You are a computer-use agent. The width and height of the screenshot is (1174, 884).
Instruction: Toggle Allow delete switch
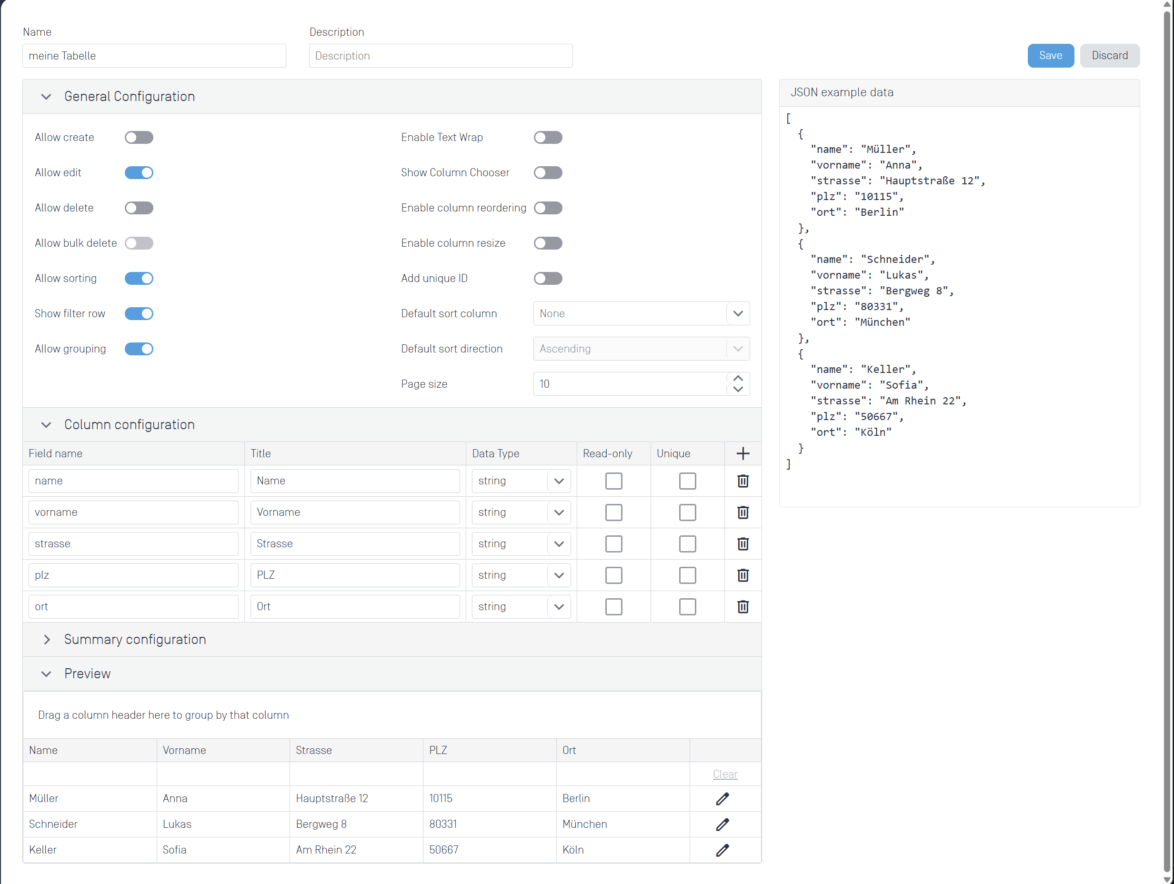tap(139, 208)
